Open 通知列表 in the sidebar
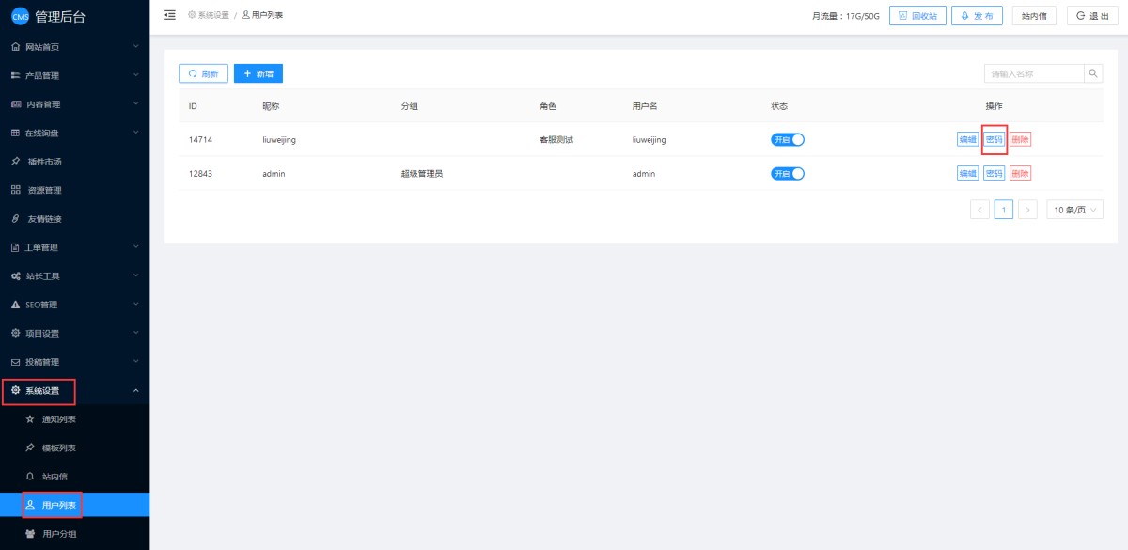 (59, 419)
